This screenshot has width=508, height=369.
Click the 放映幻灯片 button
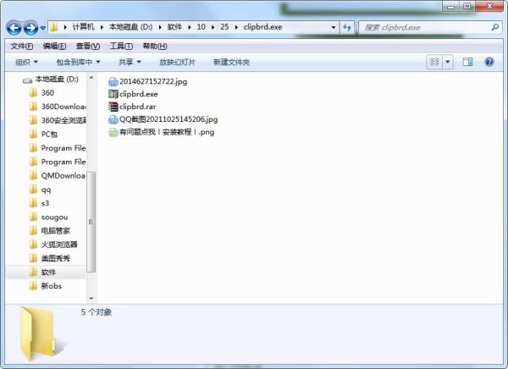point(177,62)
